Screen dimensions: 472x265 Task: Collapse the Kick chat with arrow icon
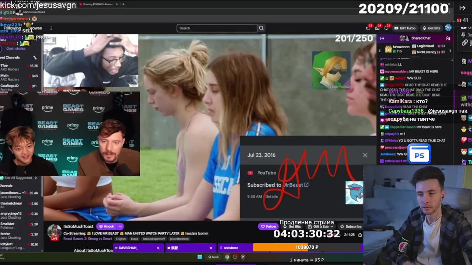click(462, 8)
